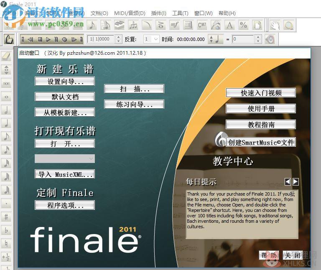Click the 练习向导... button
Viewport: 321px width, 270px height.
pos(134,104)
